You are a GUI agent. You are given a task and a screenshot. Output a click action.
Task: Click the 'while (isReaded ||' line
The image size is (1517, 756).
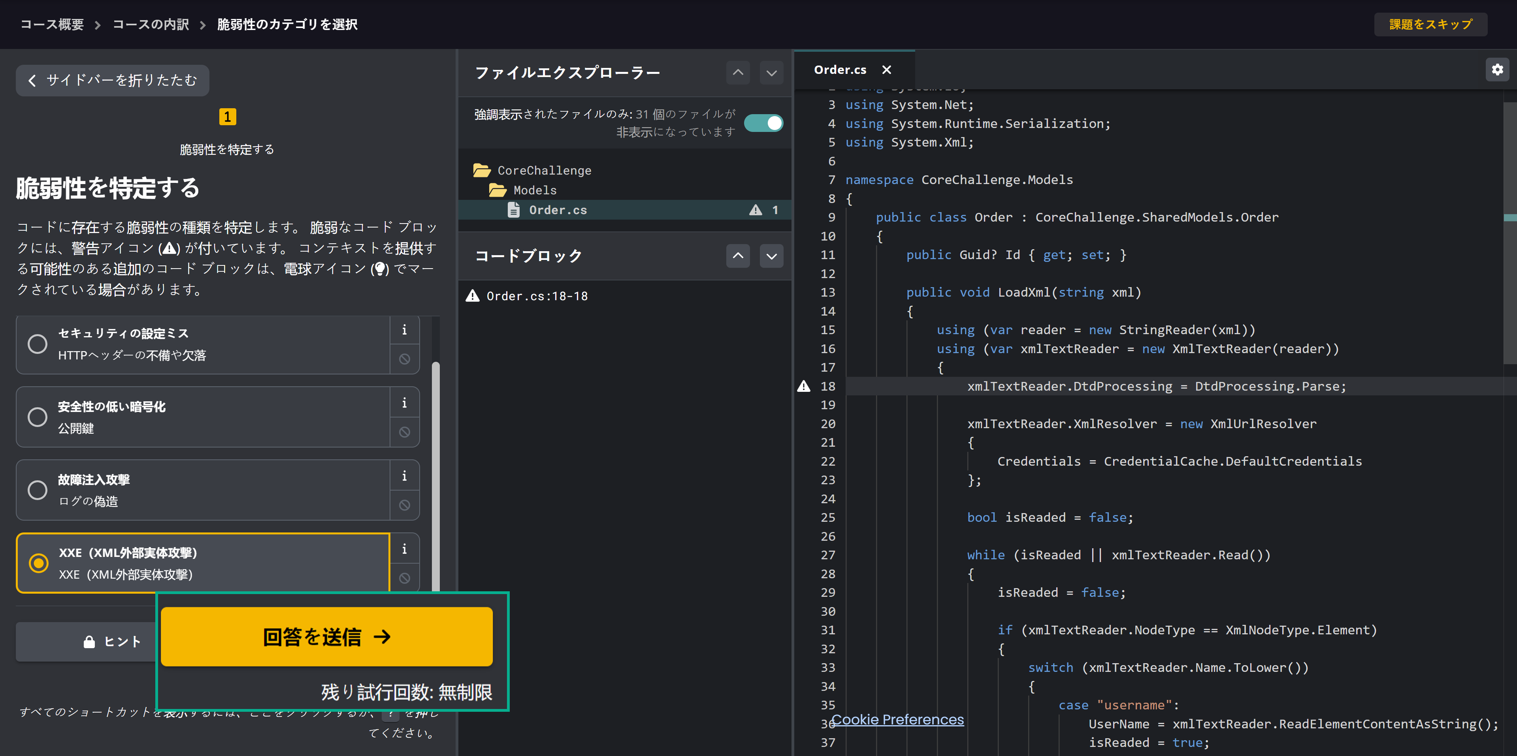coord(1119,555)
